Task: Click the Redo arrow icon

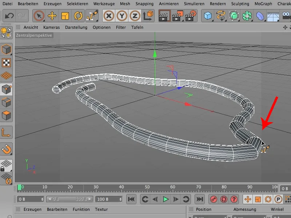Action: coord(22,16)
